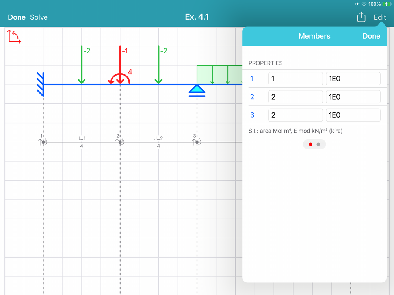Tap node 1 marker on the baseline
Image resolution: width=394 pixels, height=295 pixels.
43,142
